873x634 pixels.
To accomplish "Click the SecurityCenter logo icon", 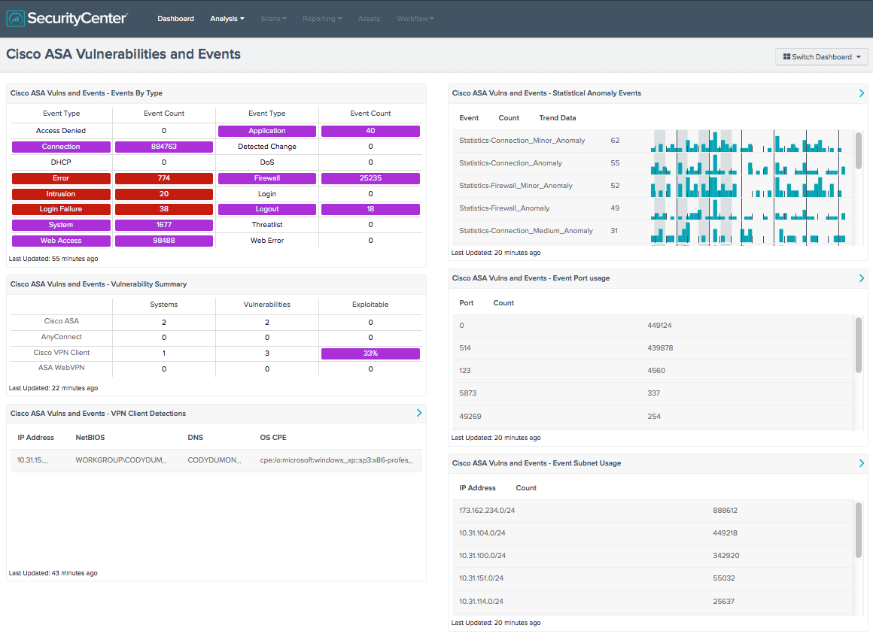I will [16, 19].
